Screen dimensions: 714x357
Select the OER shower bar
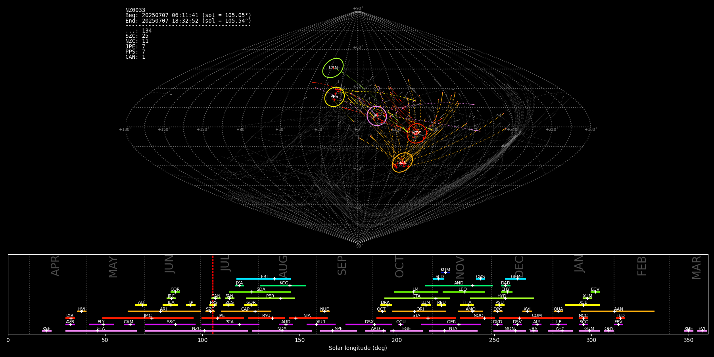point(451,324)
